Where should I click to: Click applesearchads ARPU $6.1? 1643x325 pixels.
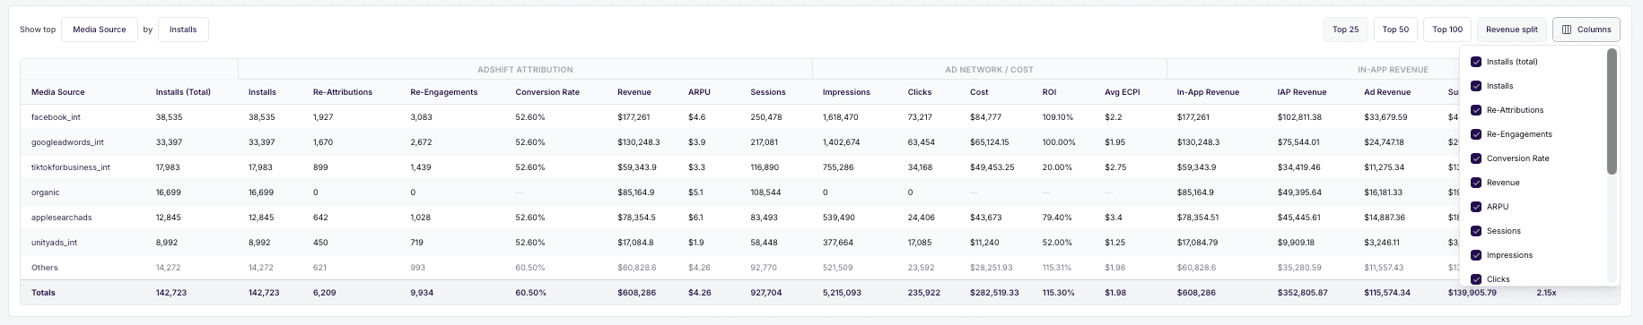697,218
